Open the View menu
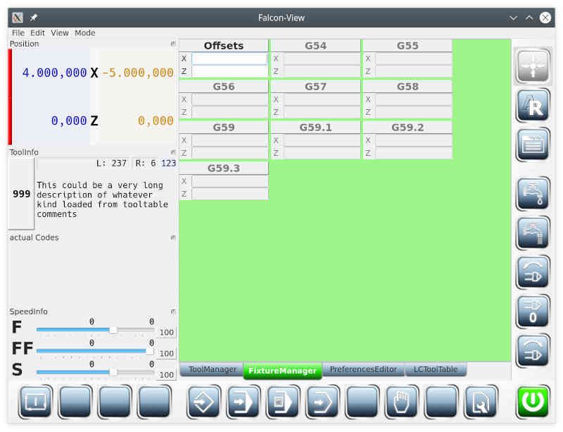This screenshot has height=432, width=563. click(60, 32)
